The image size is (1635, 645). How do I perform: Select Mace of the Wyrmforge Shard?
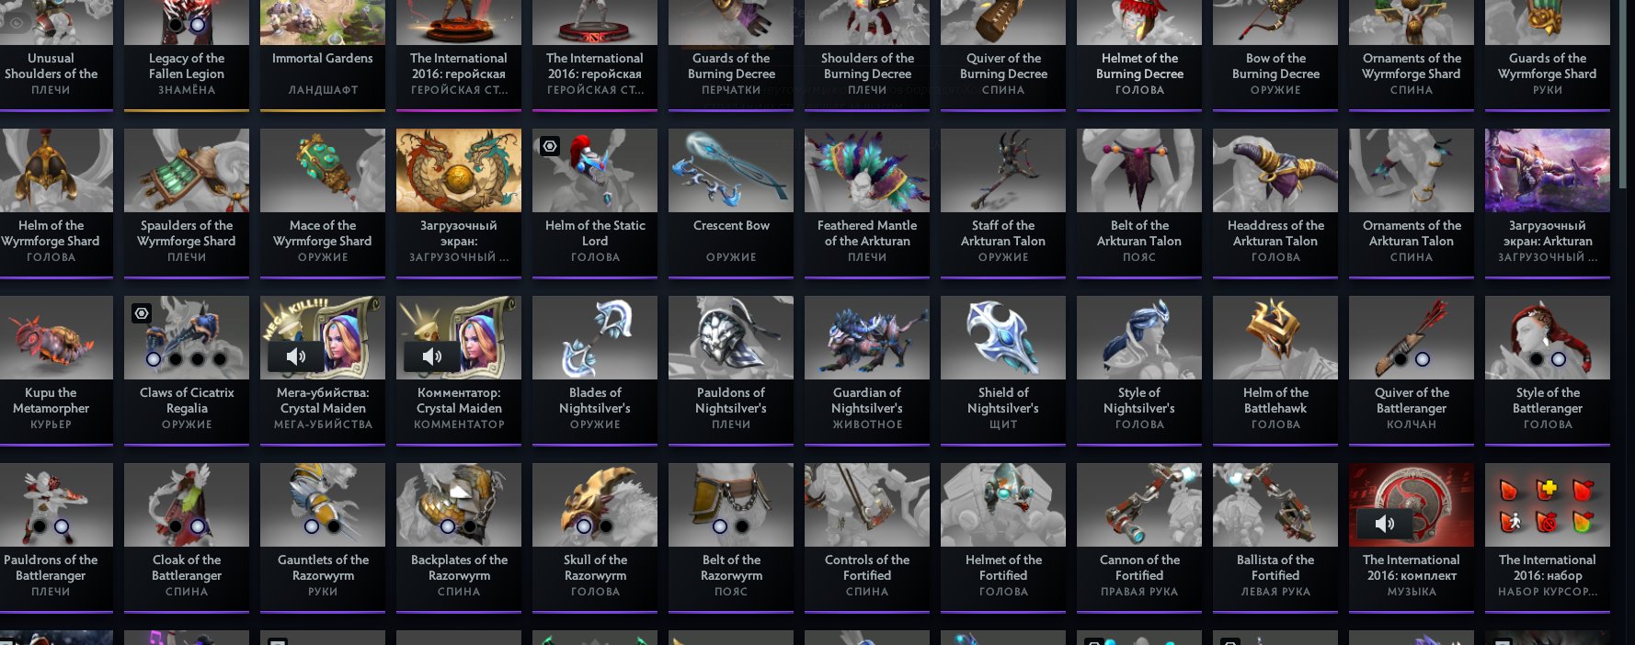point(323,201)
